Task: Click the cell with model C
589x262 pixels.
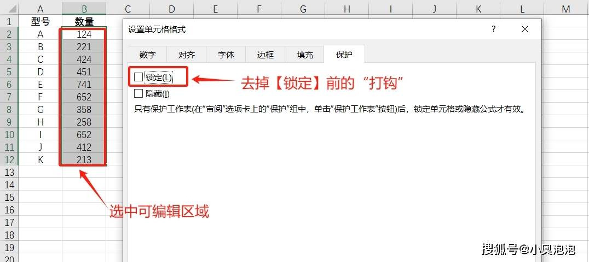Action: (x=40, y=59)
